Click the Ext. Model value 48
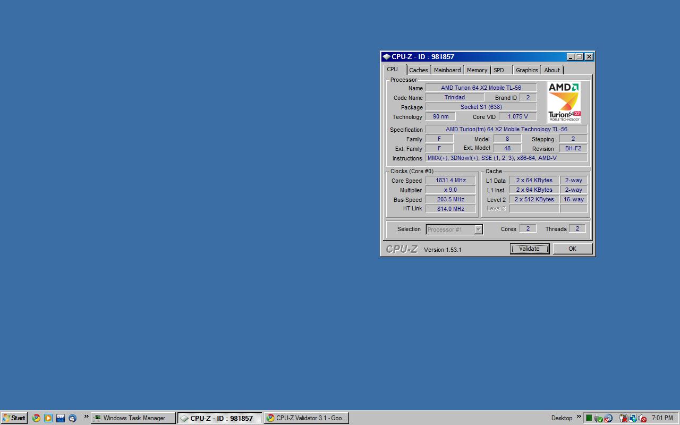The width and height of the screenshot is (680, 425). 507,148
